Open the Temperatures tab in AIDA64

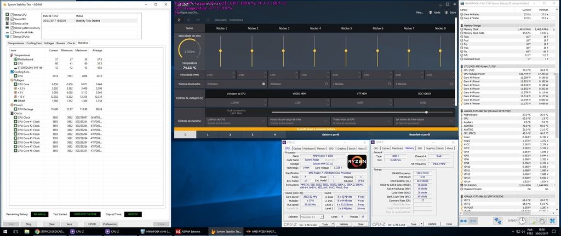16,43
